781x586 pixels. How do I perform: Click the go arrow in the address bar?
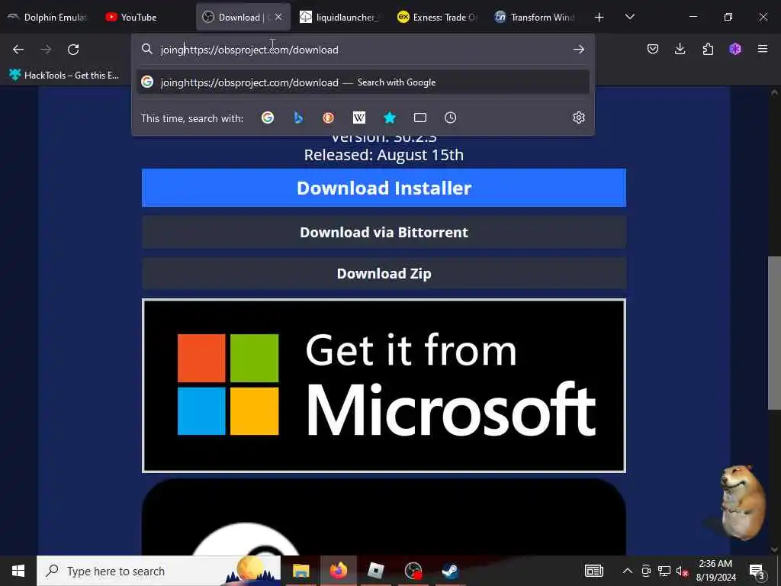578,50
